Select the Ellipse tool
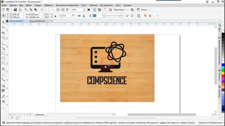The width and height of the screenshot is (225, 126). (x=3, y=58)
